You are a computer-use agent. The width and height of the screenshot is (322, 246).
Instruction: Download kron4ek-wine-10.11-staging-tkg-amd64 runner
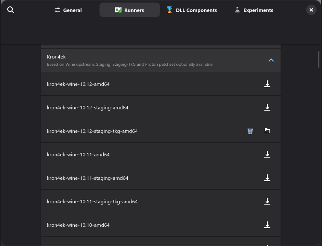pyautogui.click(x=267, y=202)
